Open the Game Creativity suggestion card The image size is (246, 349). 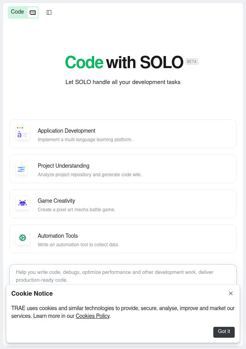[123, 203]
